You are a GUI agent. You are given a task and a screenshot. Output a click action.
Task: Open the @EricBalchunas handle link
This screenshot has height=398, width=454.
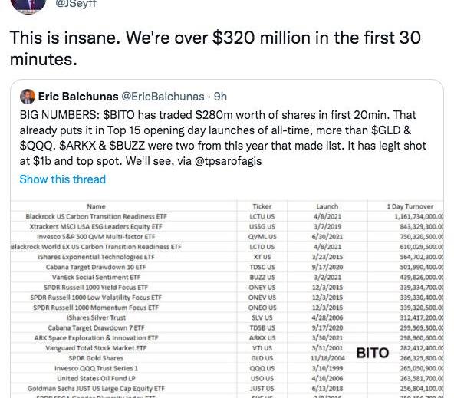coord(163,97)
